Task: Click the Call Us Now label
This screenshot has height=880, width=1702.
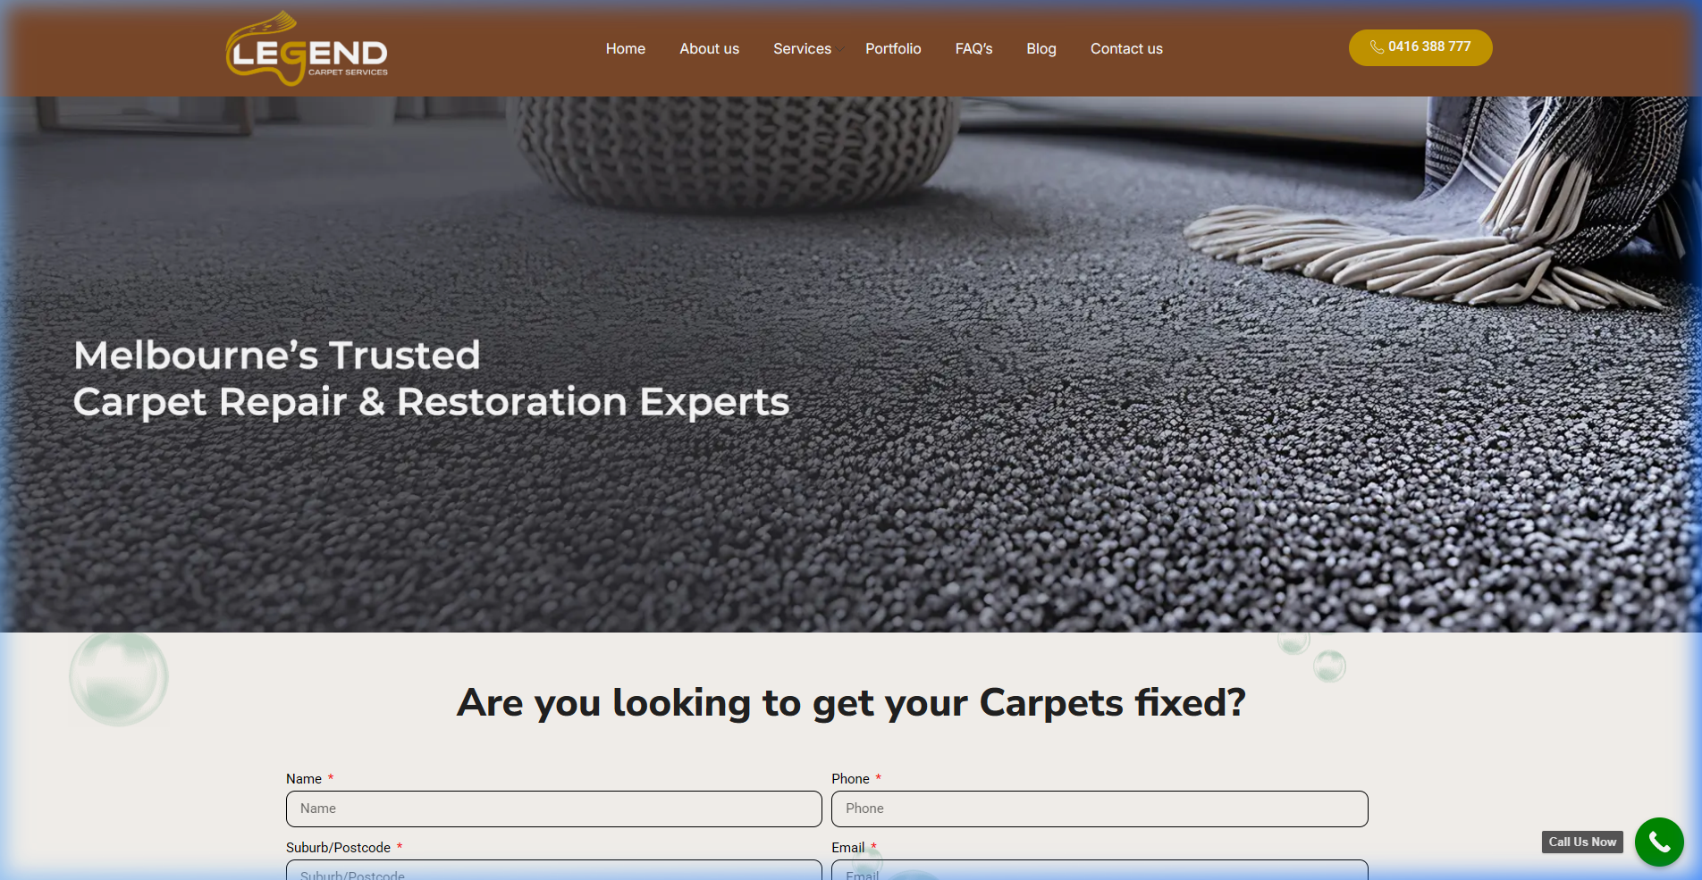Action: [1581, 842]
